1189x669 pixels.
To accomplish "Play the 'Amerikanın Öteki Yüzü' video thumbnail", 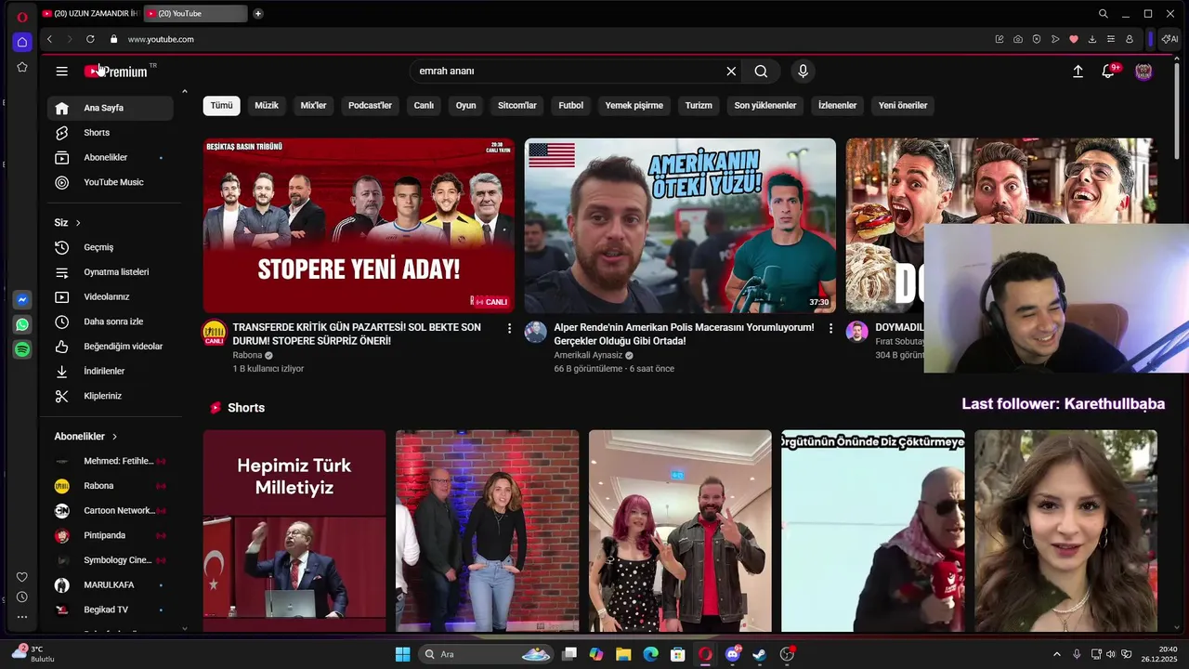I will coord(680,226).
